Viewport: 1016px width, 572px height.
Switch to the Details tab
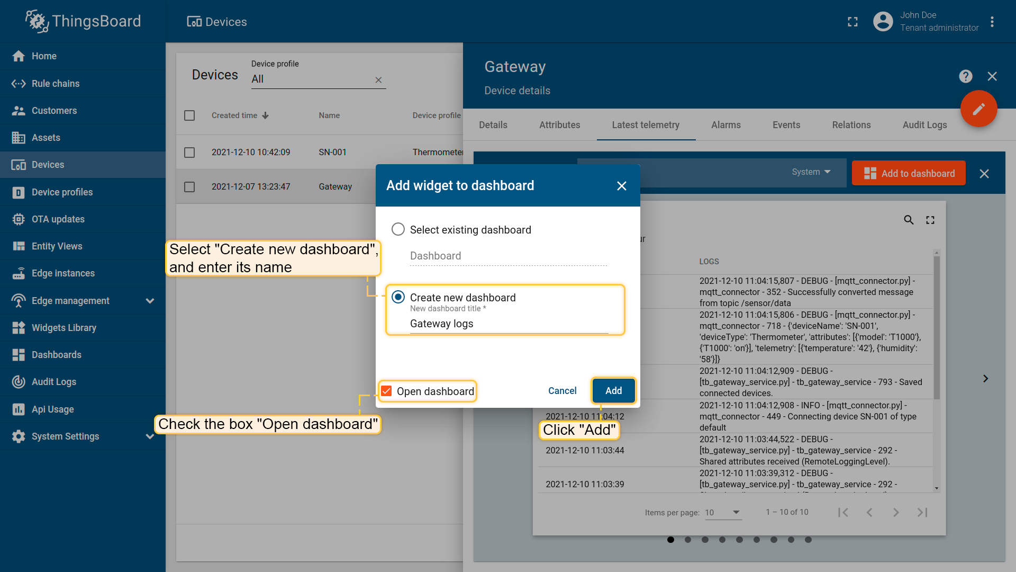[493, 125]
